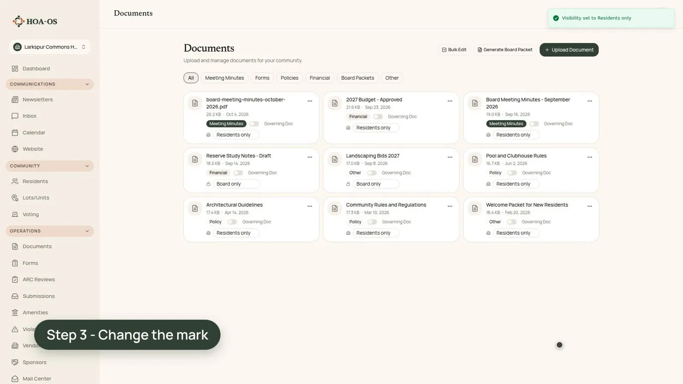
Task: Change visibility of Reserve Study Notes - Draft
Action: [x=236, y=184]
